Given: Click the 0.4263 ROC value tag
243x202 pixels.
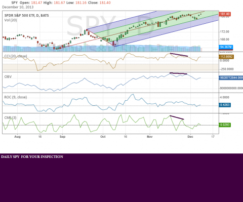Looking at the screenshot, I should [x=225, y=105].
